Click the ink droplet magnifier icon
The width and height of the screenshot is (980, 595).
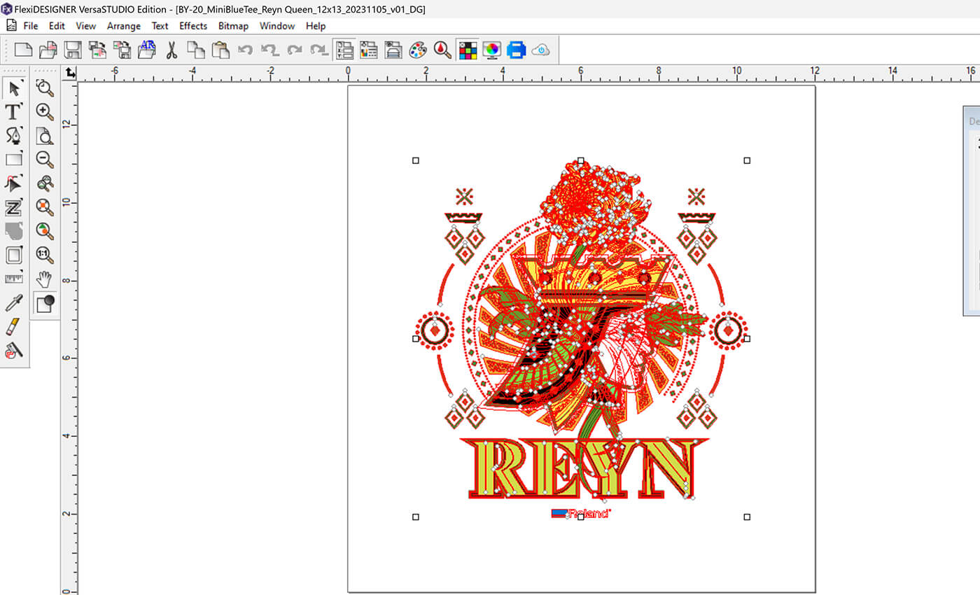[442, 50]
